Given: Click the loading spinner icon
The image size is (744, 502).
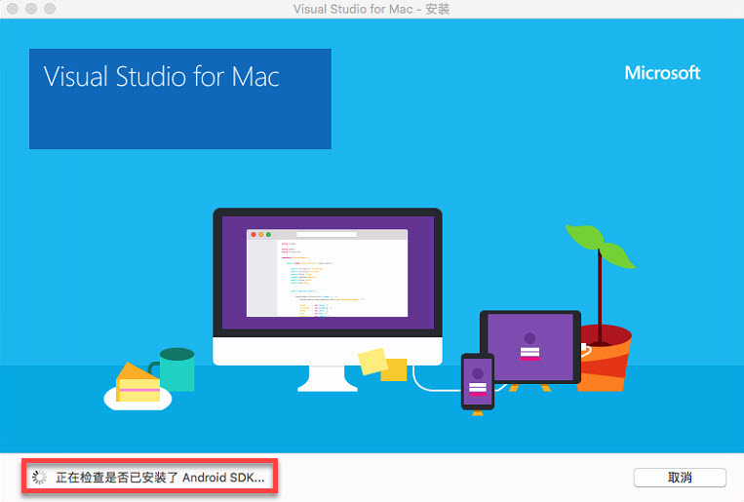Looking at the screenshot, I should click(39, 478).
